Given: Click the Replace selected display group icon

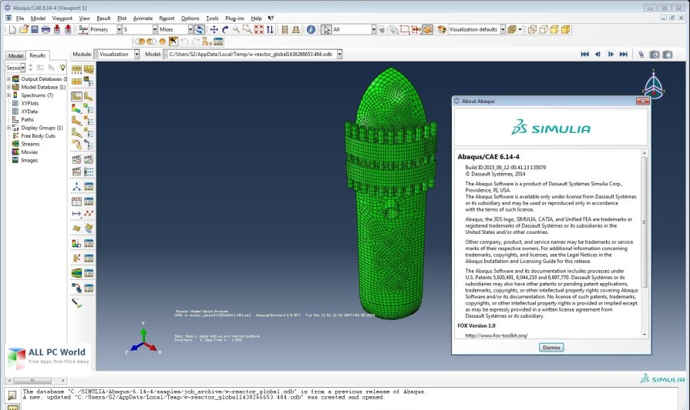Looking at the screenshot, I should pos(140,42).
